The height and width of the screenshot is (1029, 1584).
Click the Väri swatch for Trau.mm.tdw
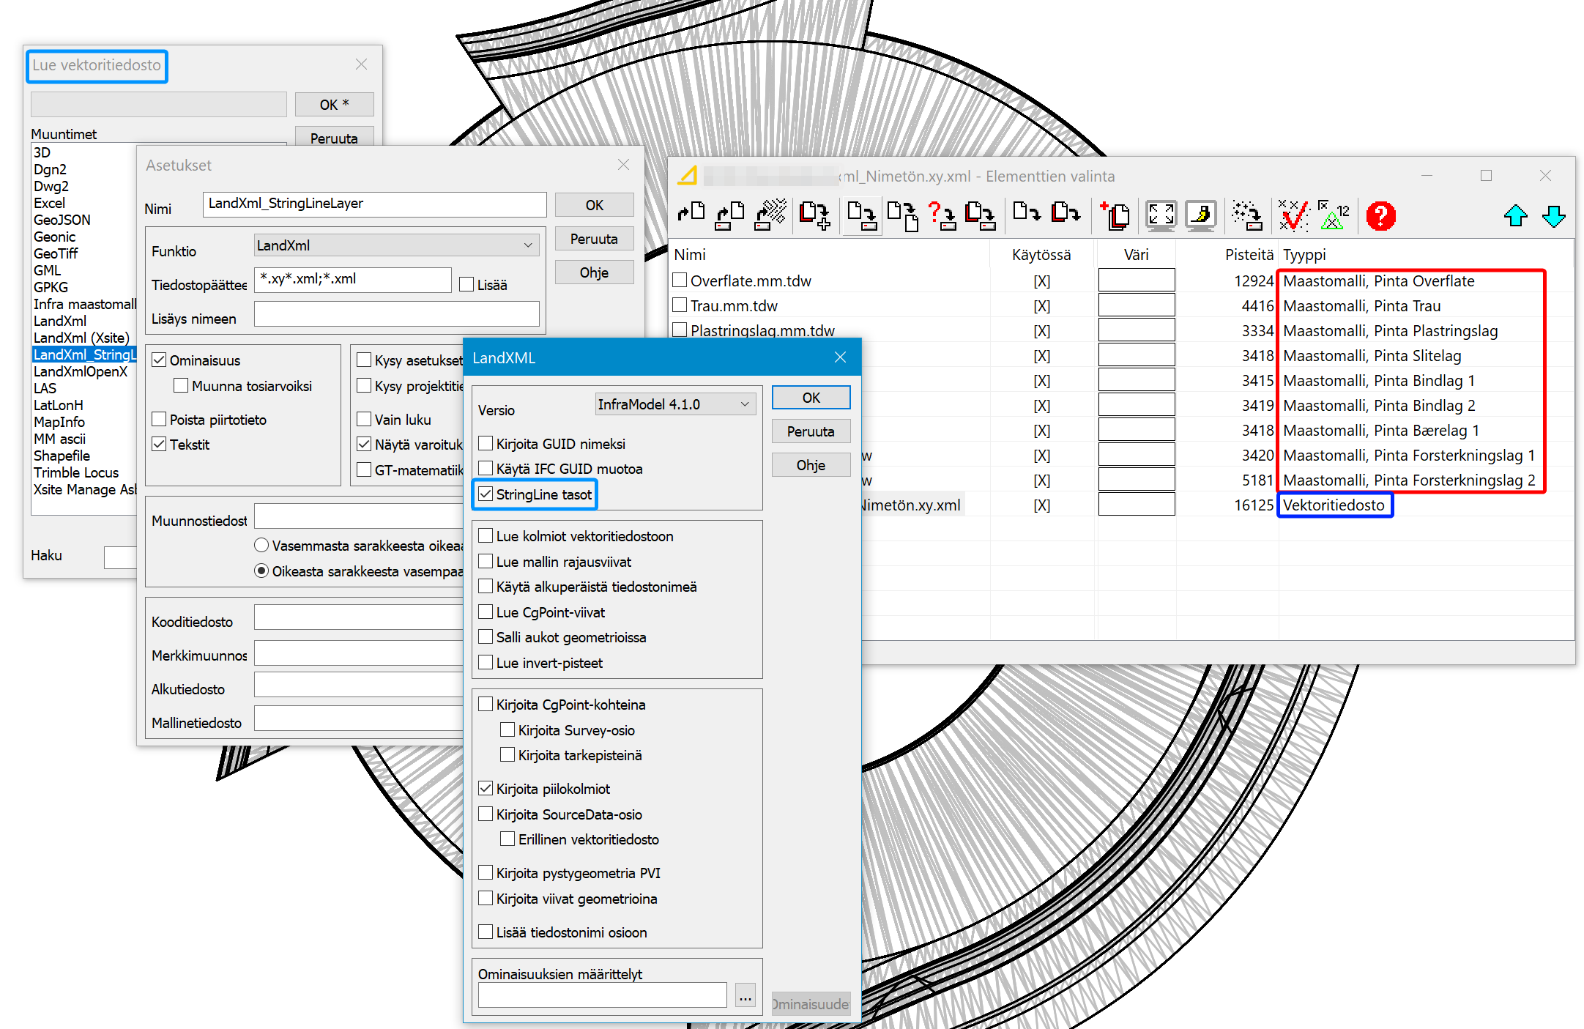1136,305
